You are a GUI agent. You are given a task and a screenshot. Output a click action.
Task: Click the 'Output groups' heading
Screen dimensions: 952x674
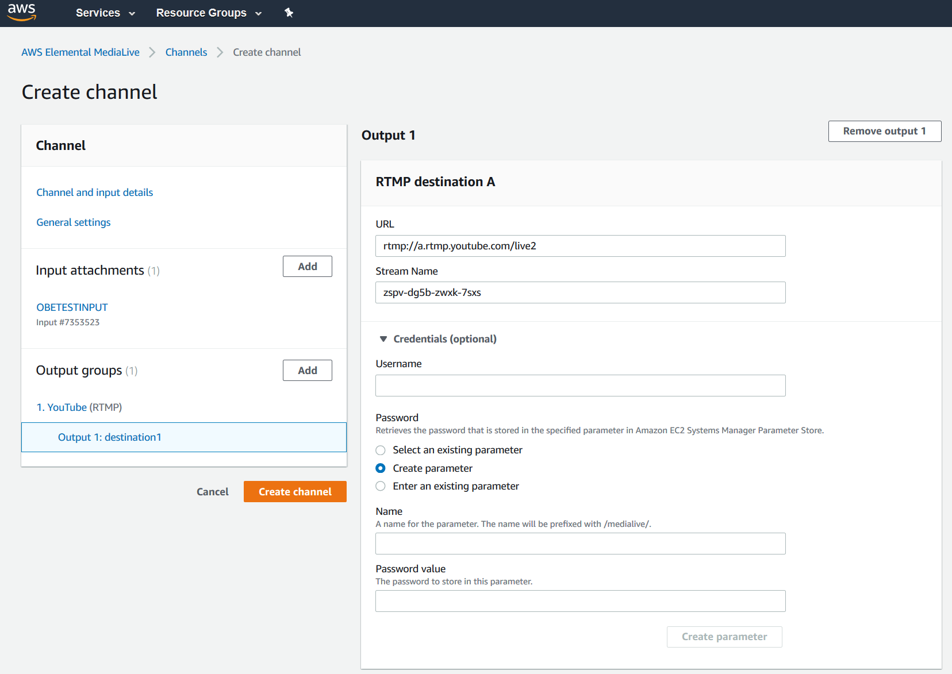(x=79, y=371)
